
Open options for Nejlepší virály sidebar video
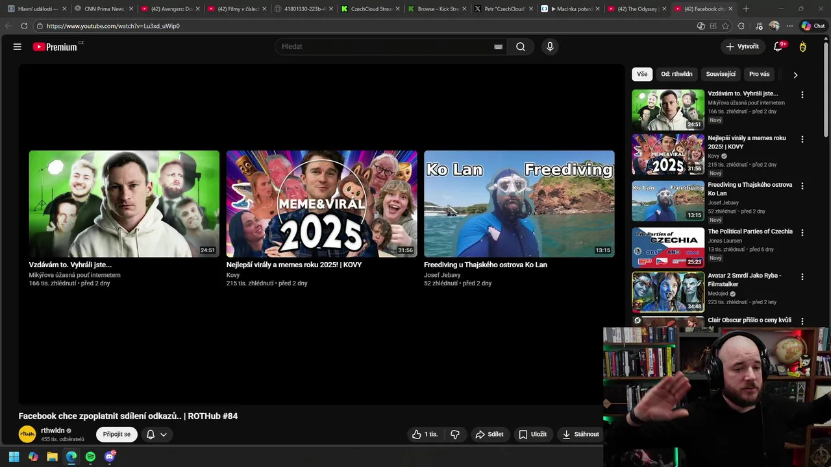[802, 139]
